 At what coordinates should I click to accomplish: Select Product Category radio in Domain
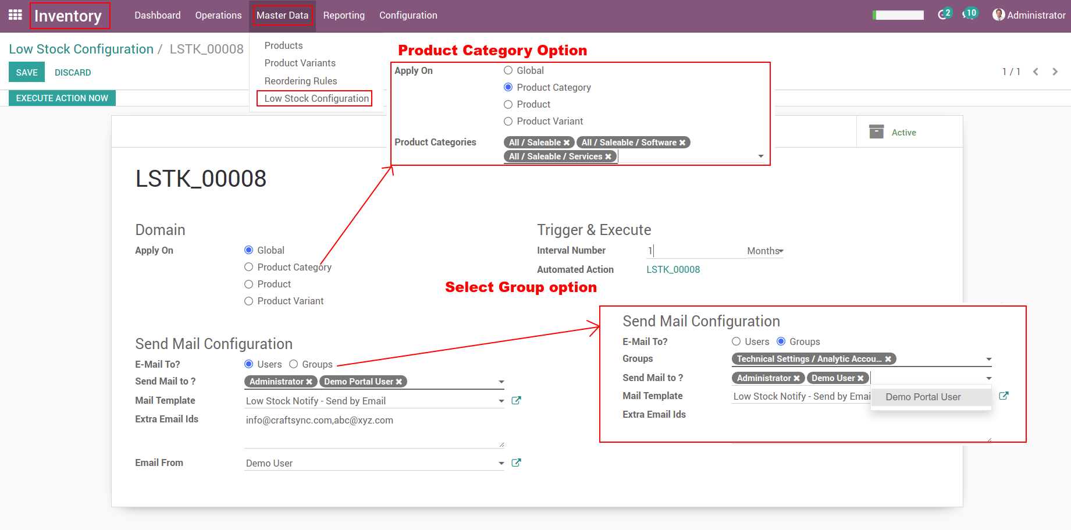tap(249, 267)
